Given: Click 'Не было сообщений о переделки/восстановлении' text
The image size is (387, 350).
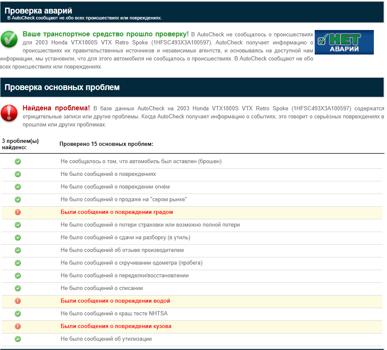Looking at the screenshot, I should tap(125, 276).
